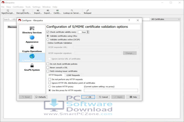Click the OK button

tap(88, 97)
